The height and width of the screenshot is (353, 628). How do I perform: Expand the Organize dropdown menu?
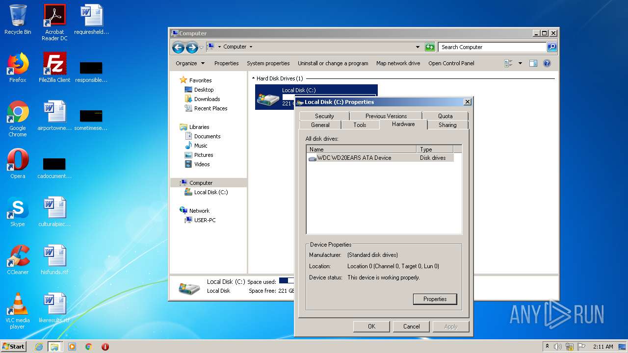190,63
